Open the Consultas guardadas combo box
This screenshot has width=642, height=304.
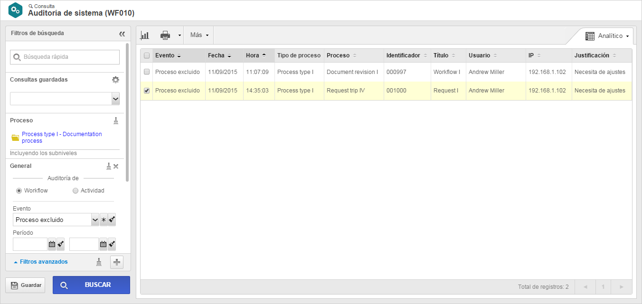[x=65, y=99]
